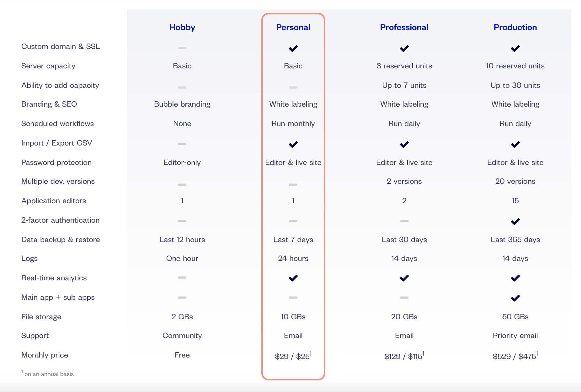The width and height of the screenshot is (581, 392).
Task: Select the Professional plan heading
Action: click(x=404, y=27)
